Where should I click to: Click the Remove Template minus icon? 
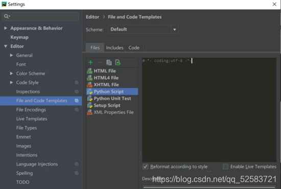click(100, 62)
